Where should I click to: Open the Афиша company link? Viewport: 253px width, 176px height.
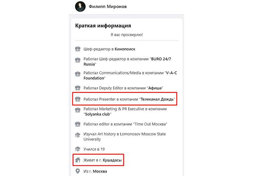pyautogui.click(x=155, y=88)
